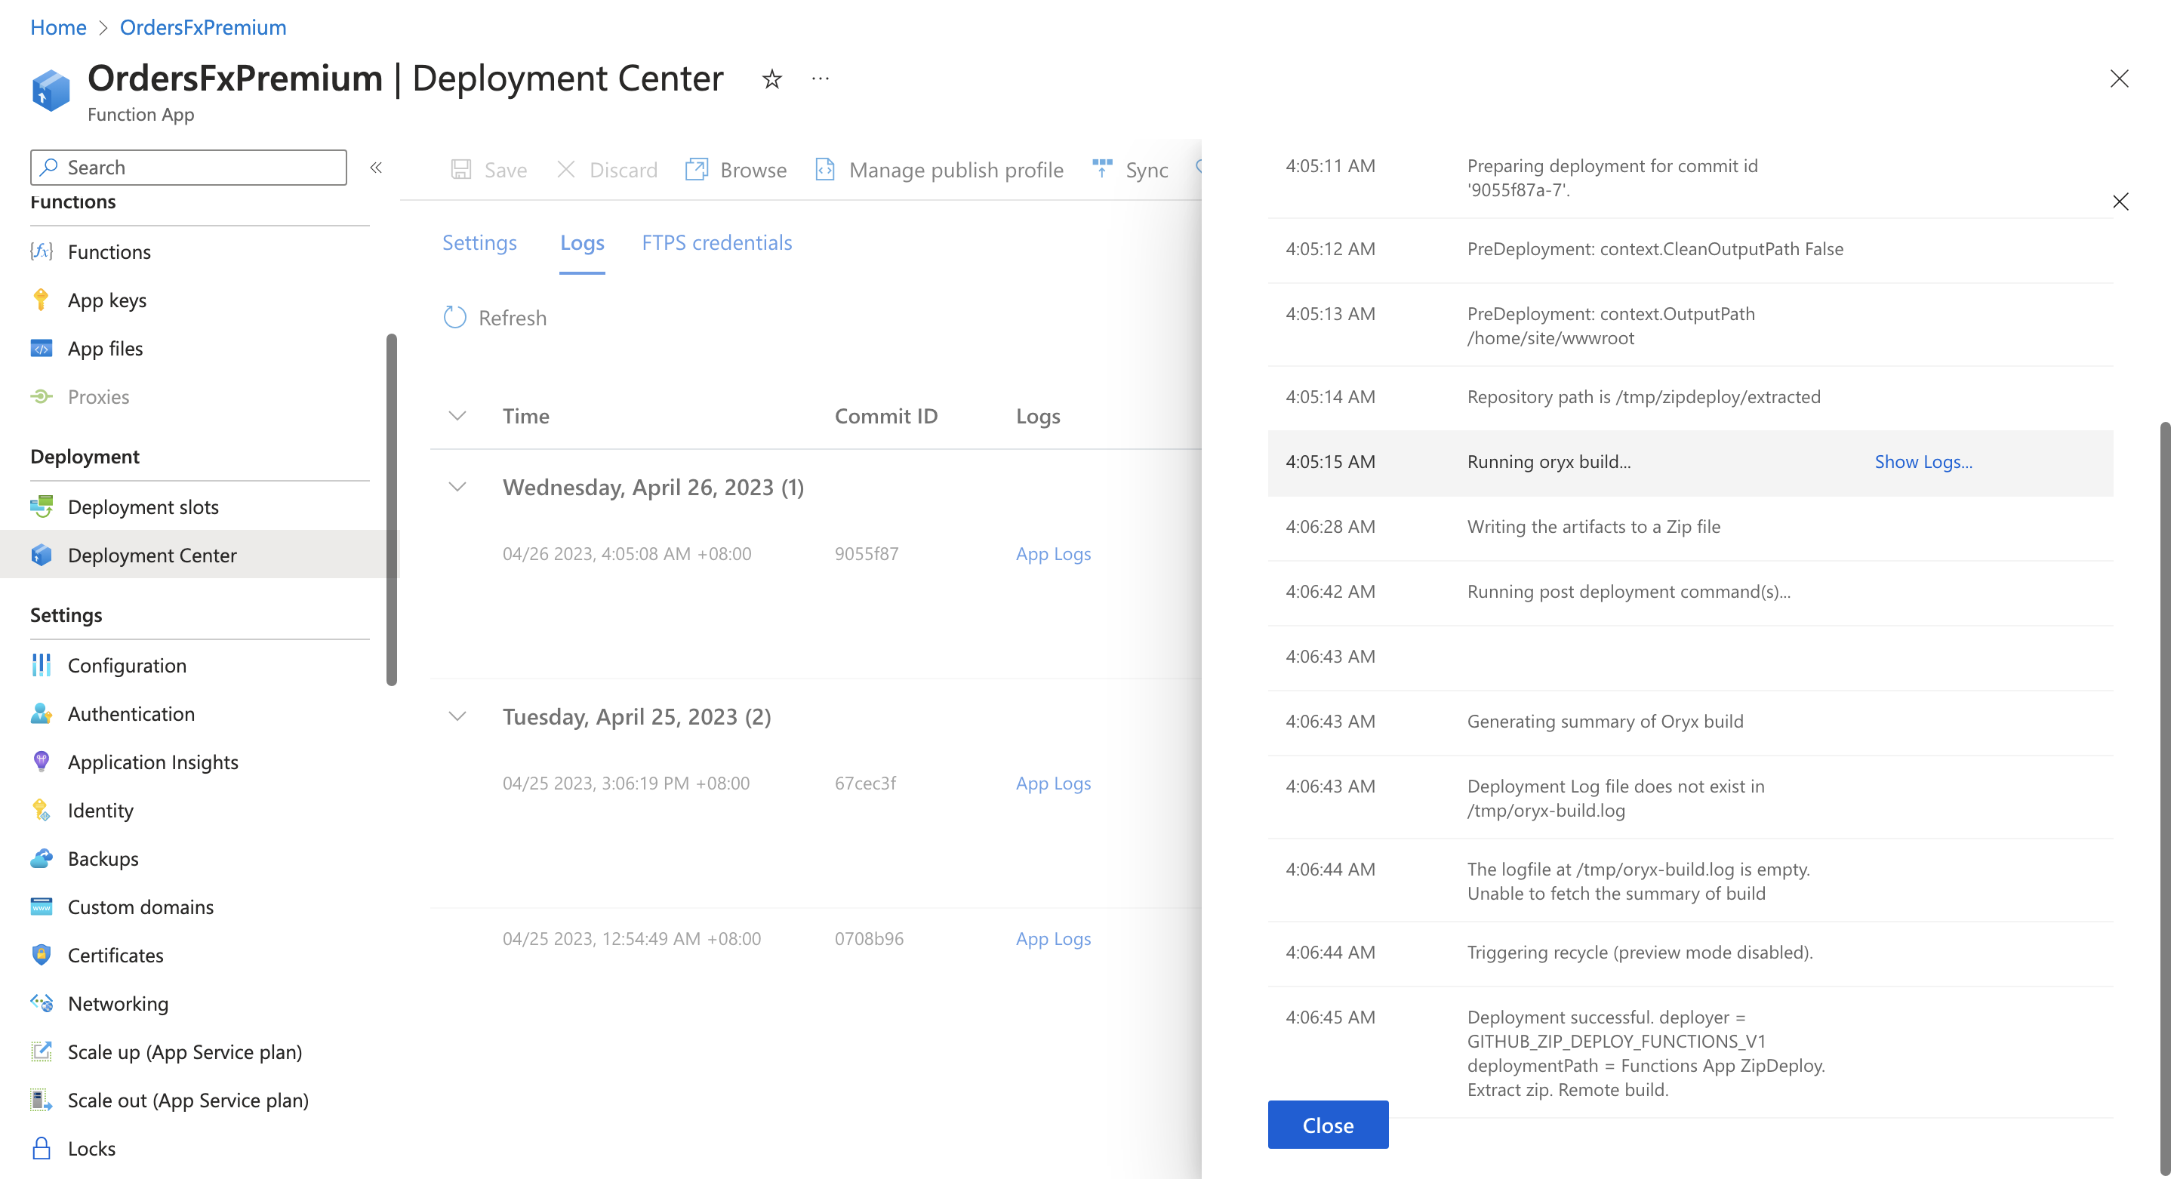Go to OrdersFxPremium breadcrumb
The height and width of the screenshot is (1179, 2174).
[x=202, y=27]
